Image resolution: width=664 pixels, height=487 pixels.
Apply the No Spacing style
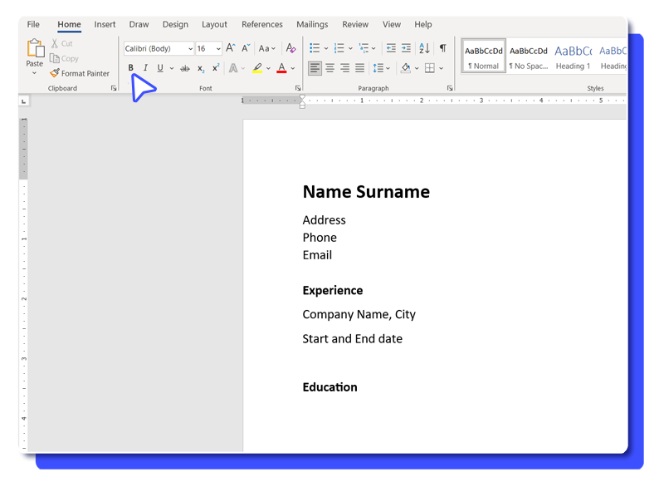pyautogui.click(x=529, y=57)
